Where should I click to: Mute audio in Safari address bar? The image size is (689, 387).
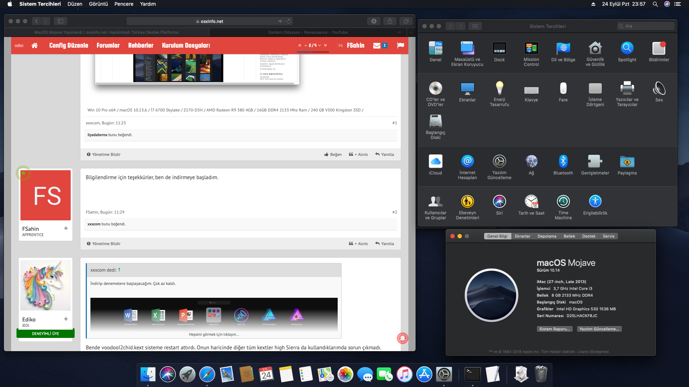pyautogui.click(x=281, y=21)
